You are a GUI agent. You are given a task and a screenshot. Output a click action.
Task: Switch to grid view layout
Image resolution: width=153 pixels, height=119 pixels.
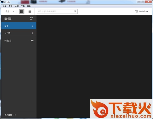pos(22,12)
